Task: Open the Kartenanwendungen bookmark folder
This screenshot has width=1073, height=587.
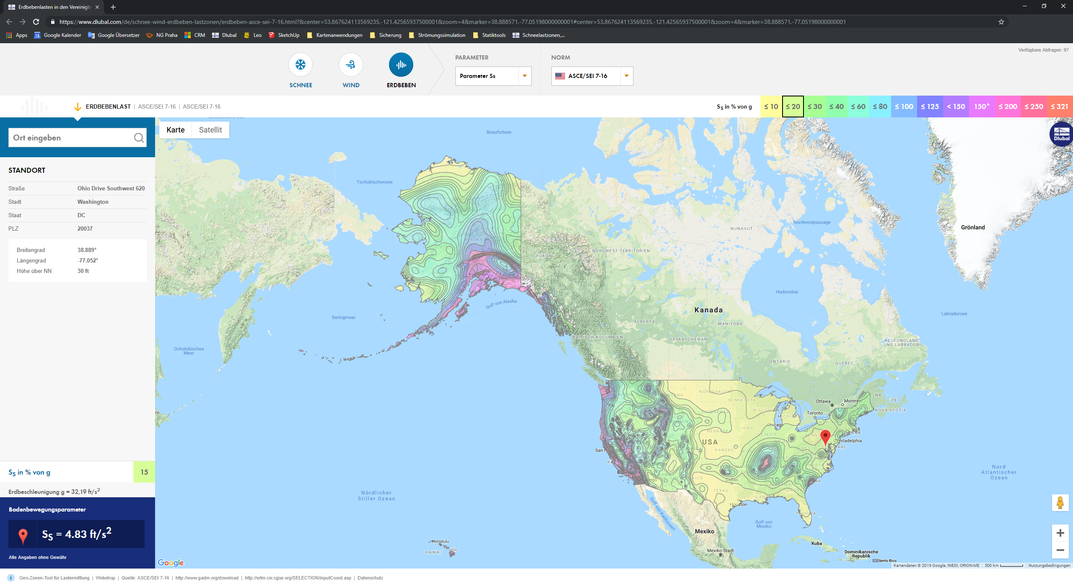Action: coord(335,35)
